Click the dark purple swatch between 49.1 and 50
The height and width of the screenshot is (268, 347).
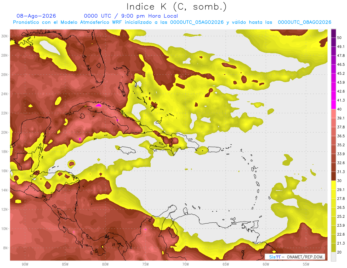pyautogui.click(x=333, y=42)
